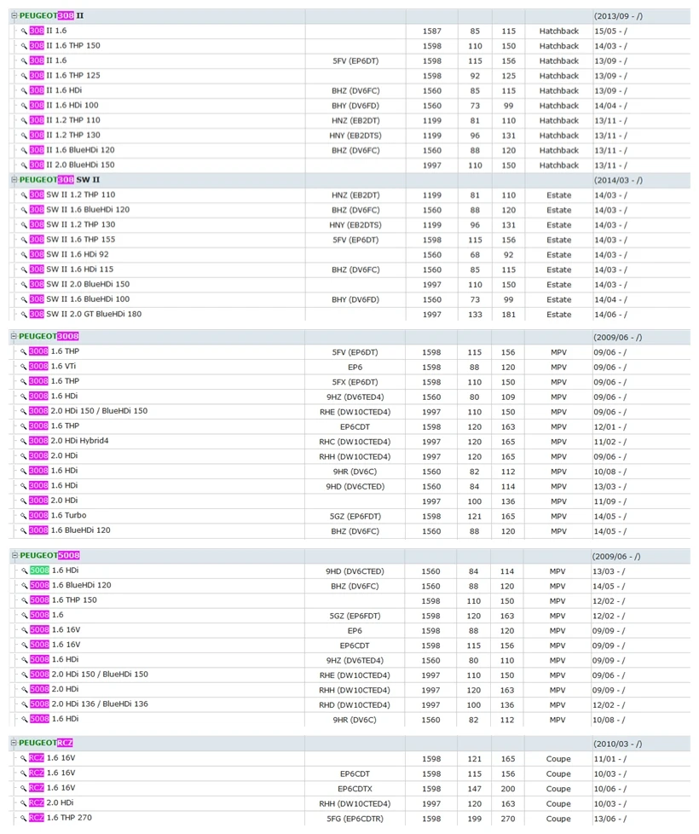This screenshot has height=834, width=699.
Task: Collapse the PEUGEOT 308 SW II group
Action: (x=14, y=180)
